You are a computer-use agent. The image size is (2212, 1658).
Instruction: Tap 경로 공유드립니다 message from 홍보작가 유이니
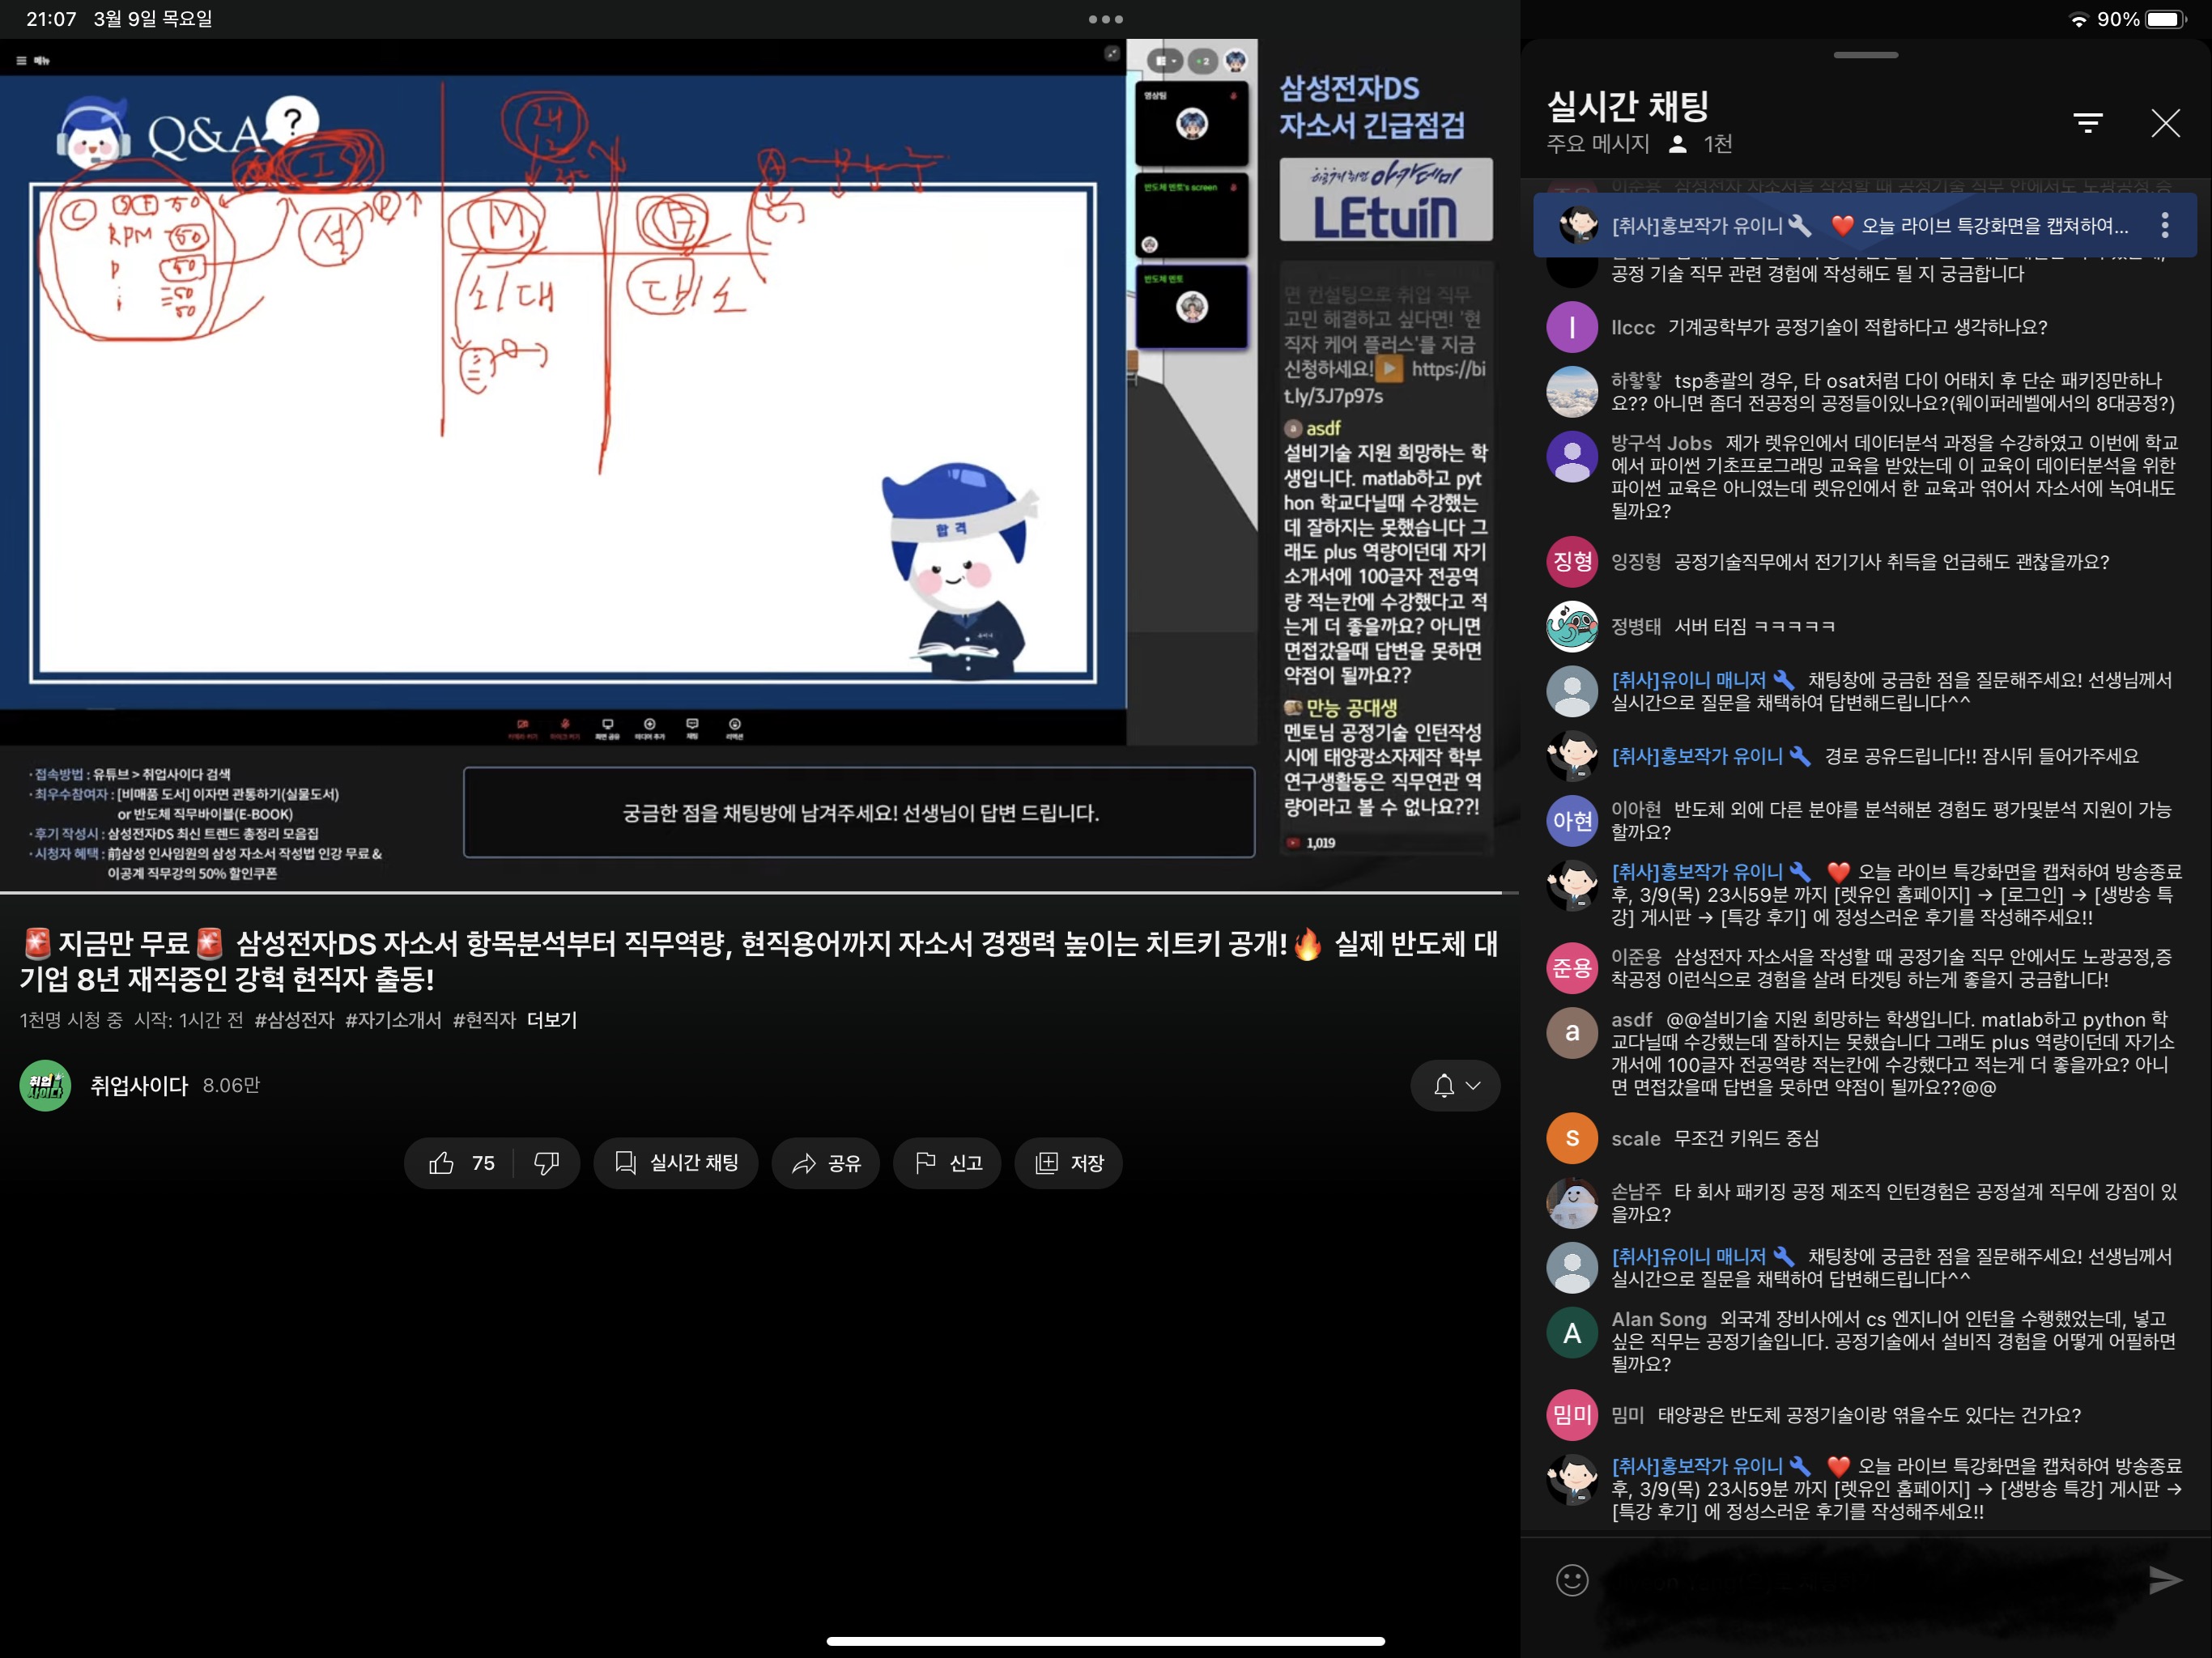[1981, 756]
